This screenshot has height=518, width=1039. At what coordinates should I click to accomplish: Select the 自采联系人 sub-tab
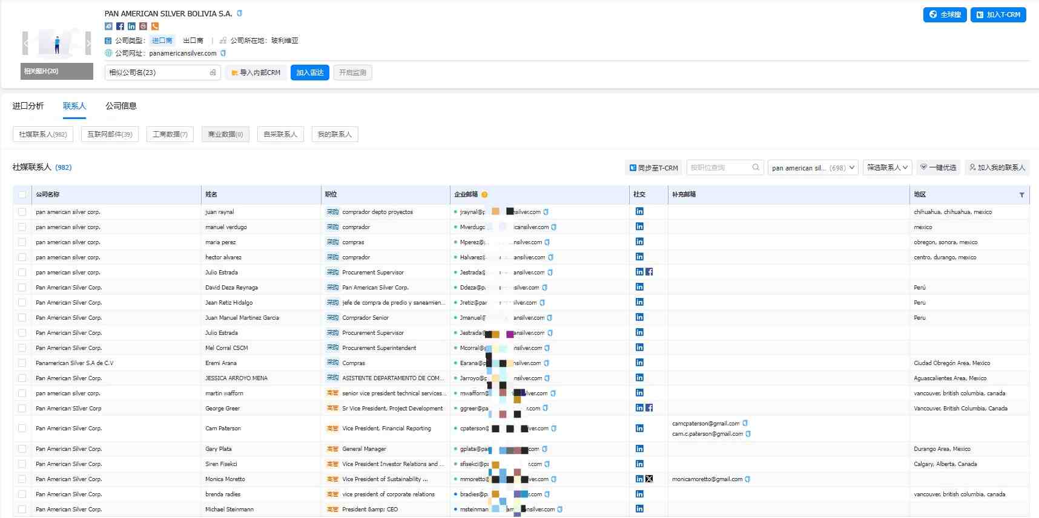tap(280, 134)
